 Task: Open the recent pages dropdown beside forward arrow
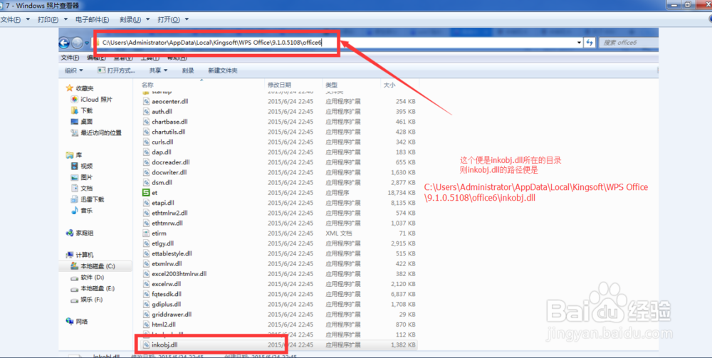coord(86,43)
